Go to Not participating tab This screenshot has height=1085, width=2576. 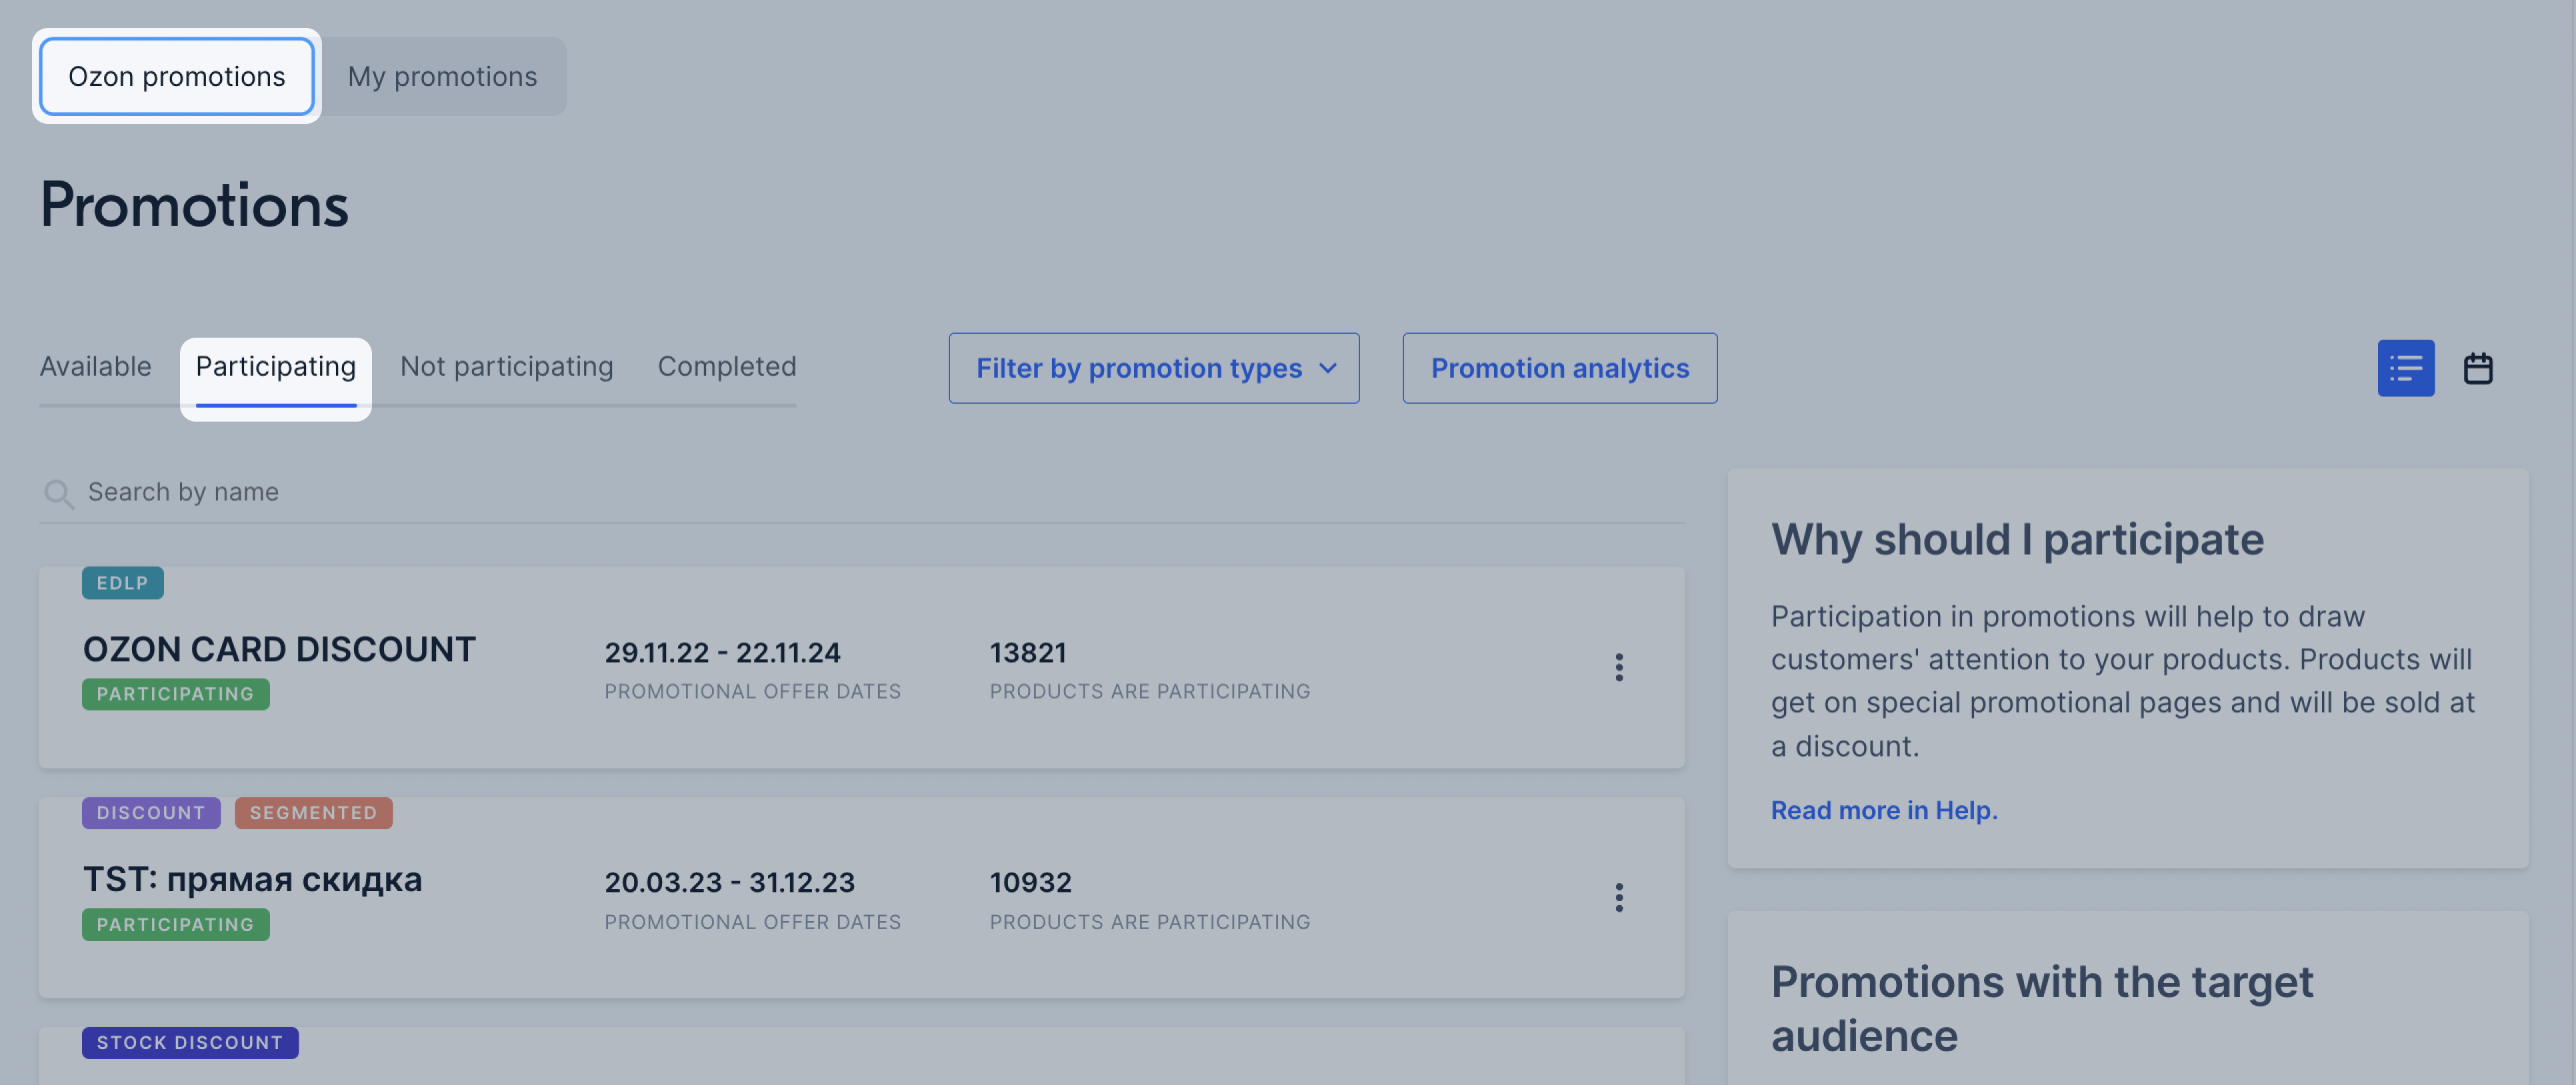(506, 366)
